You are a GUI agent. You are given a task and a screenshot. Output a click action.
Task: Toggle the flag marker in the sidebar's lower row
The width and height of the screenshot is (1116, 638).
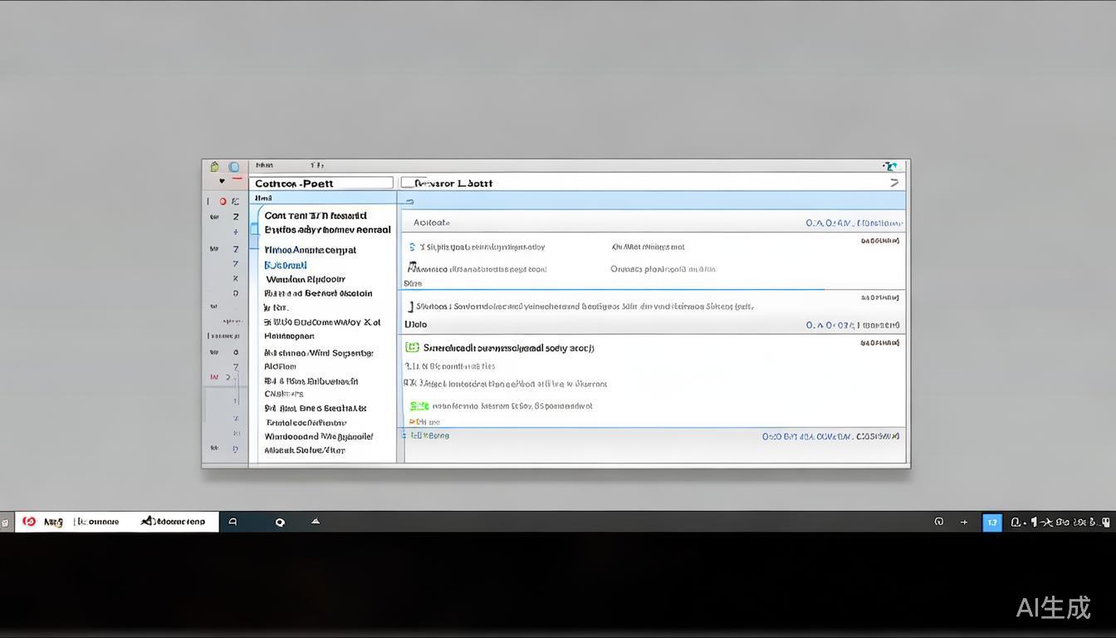tap(215, 376)
